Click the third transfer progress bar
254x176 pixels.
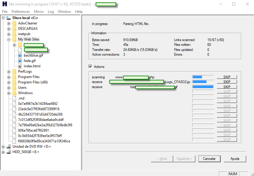pyautogui.click(x=203, y=86)
